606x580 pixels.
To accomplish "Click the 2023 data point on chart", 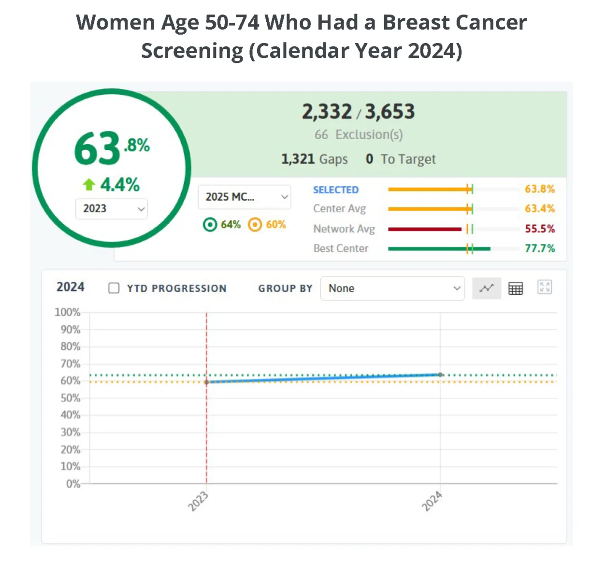I will click(206, 382).
